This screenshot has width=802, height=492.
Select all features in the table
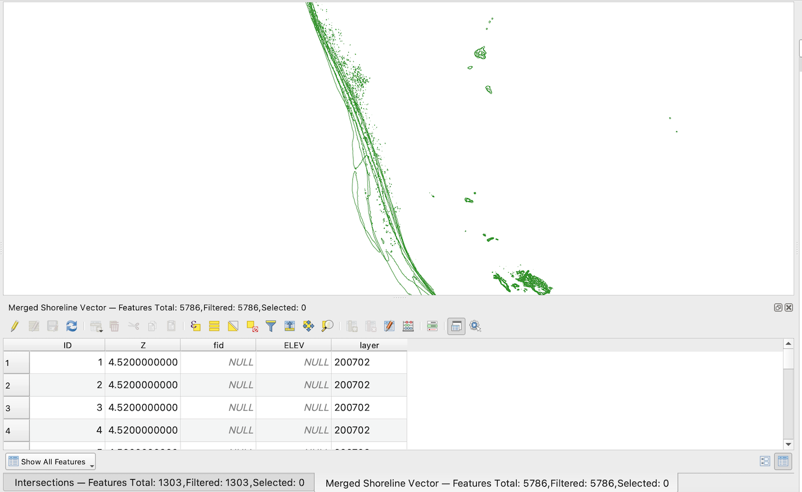tap(214, 326)
